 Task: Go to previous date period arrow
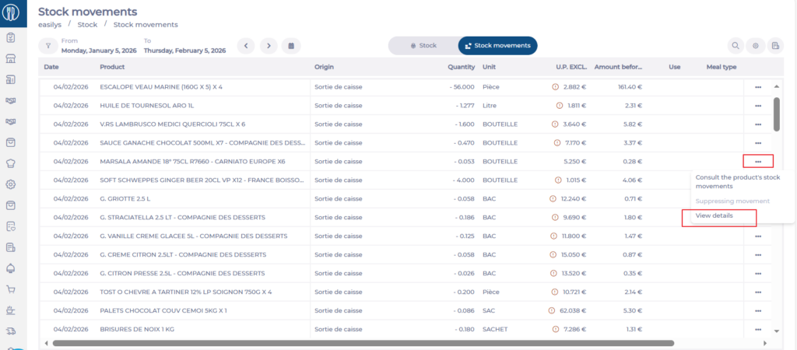[x=246, y=46]
